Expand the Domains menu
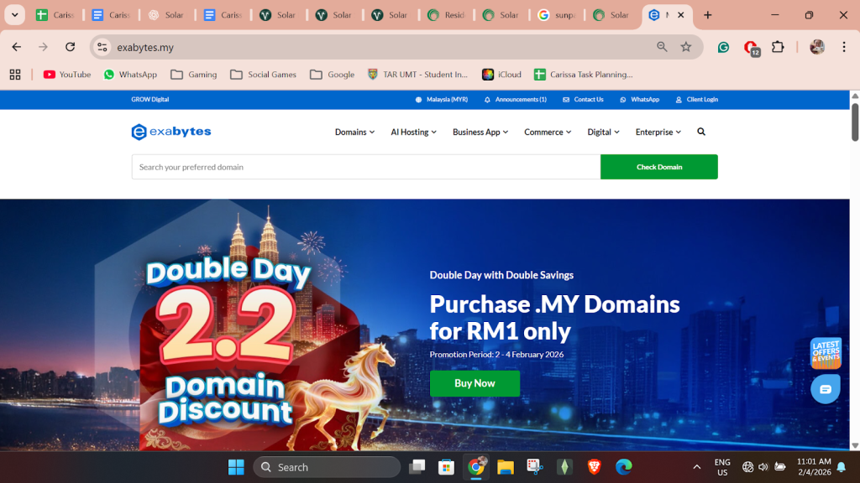This screenshot has width=860, height=483. (x=355, y=132)
